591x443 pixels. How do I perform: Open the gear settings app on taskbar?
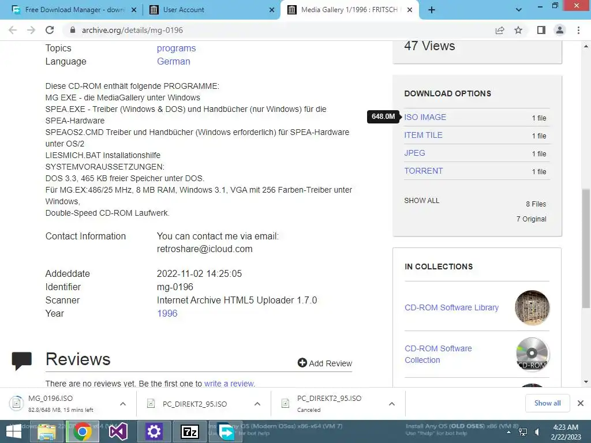point(154,431)
